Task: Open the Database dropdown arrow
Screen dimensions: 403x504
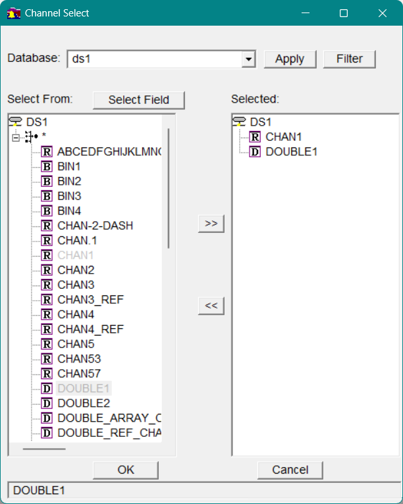Action: tap(248, 59)
